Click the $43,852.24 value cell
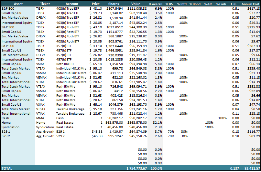The height and width of the screenshot is (172, 261). (138, 23)
